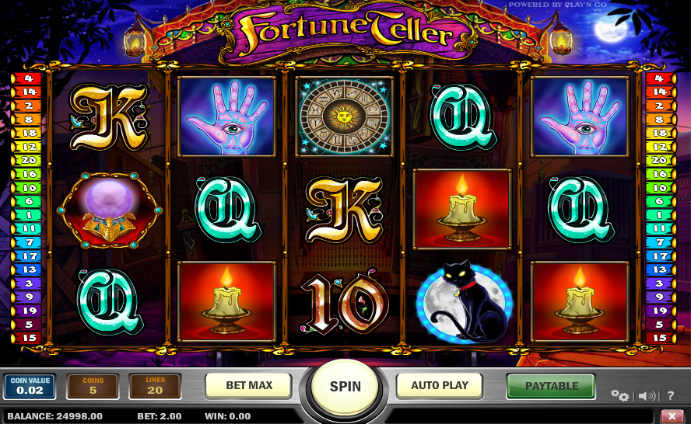Open the PAYTABLE
The width and height of the screenshot is (691, 424).
point(551,386)
